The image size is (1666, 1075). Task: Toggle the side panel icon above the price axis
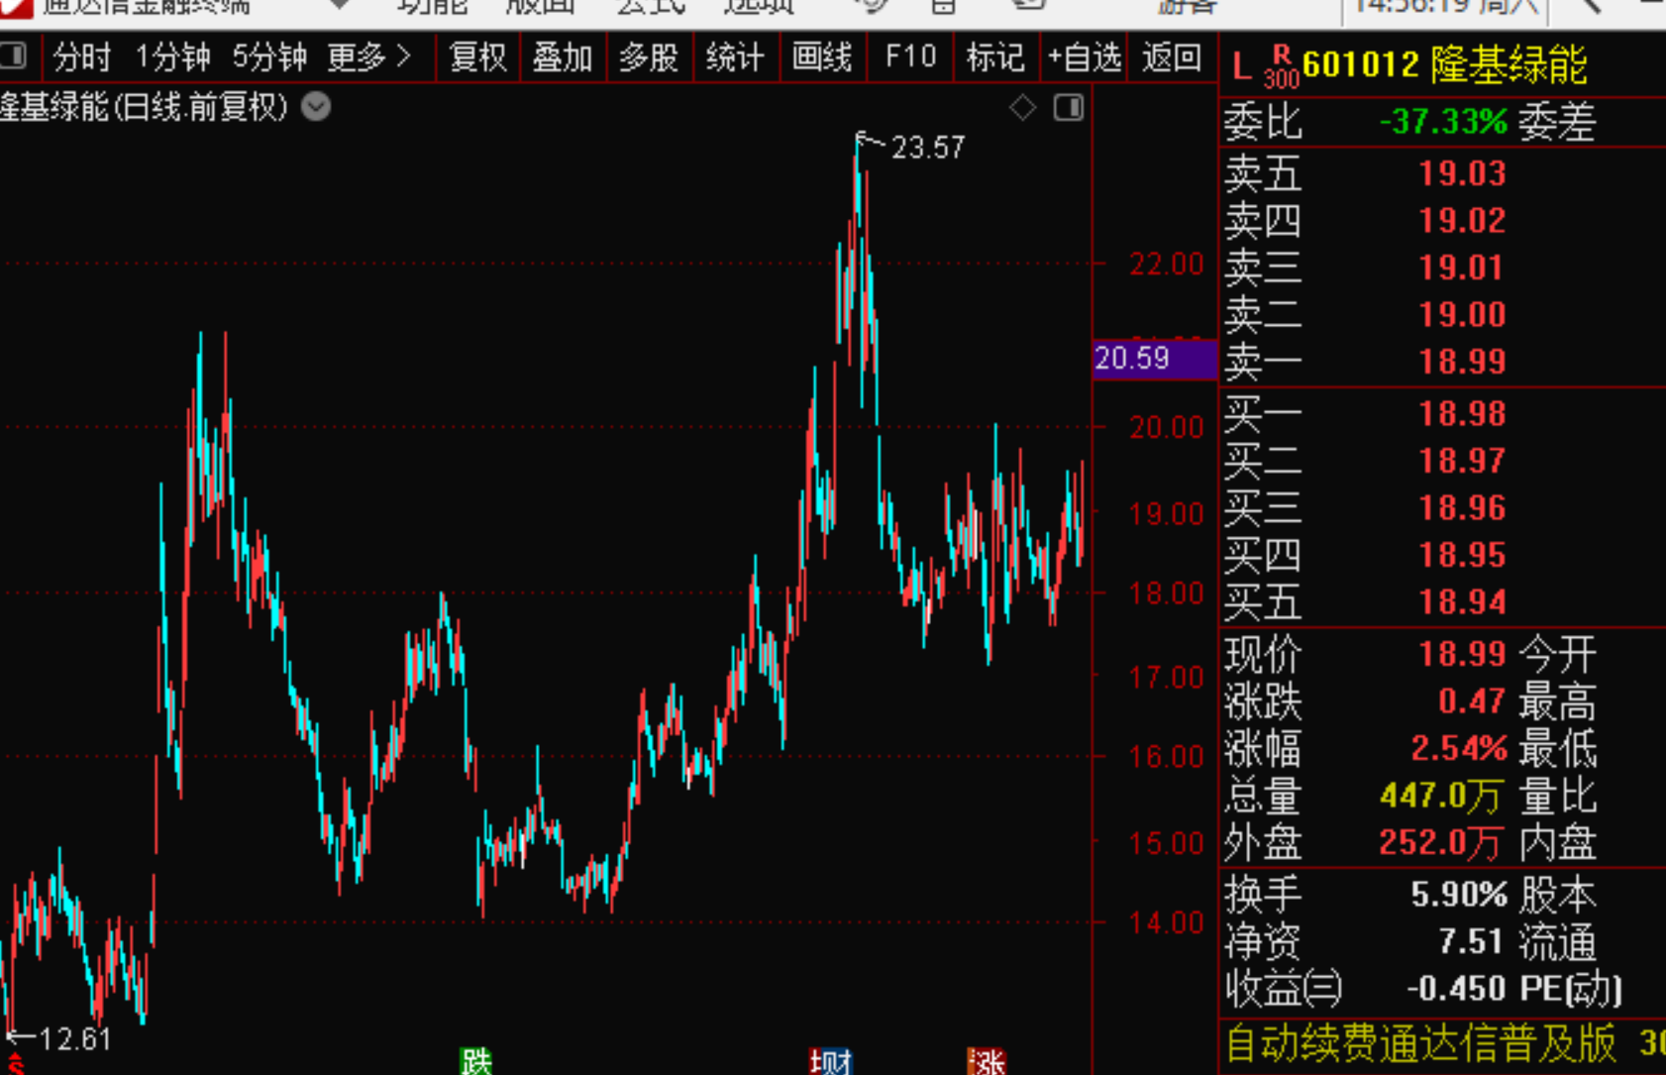pyautogui.click(x=1069, y=107)
